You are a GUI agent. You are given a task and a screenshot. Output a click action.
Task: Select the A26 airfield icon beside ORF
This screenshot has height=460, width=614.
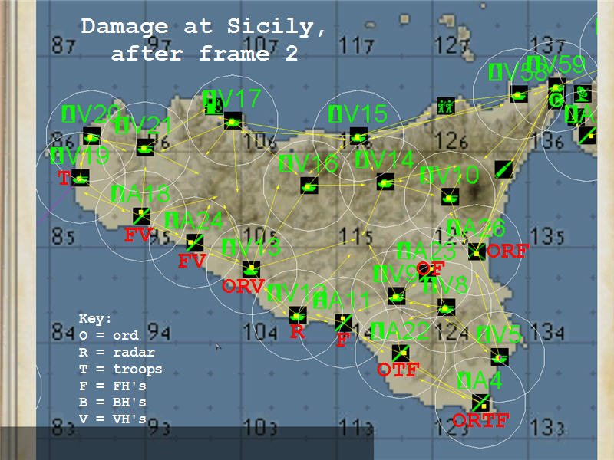pos(477,251)
